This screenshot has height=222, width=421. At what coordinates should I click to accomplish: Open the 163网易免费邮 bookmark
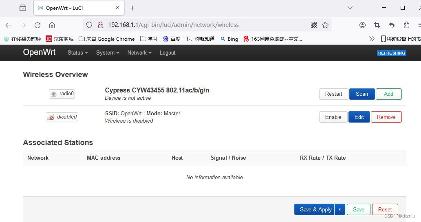click(x=273, y=39)
